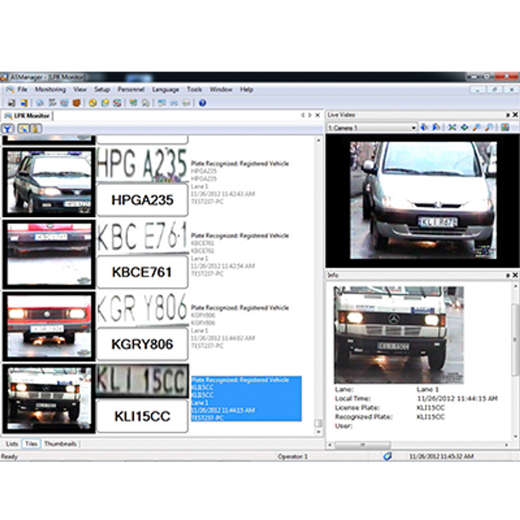Pin the Live Video panel
The height and width of the screenshot is (520, 520).
point(508,115)
